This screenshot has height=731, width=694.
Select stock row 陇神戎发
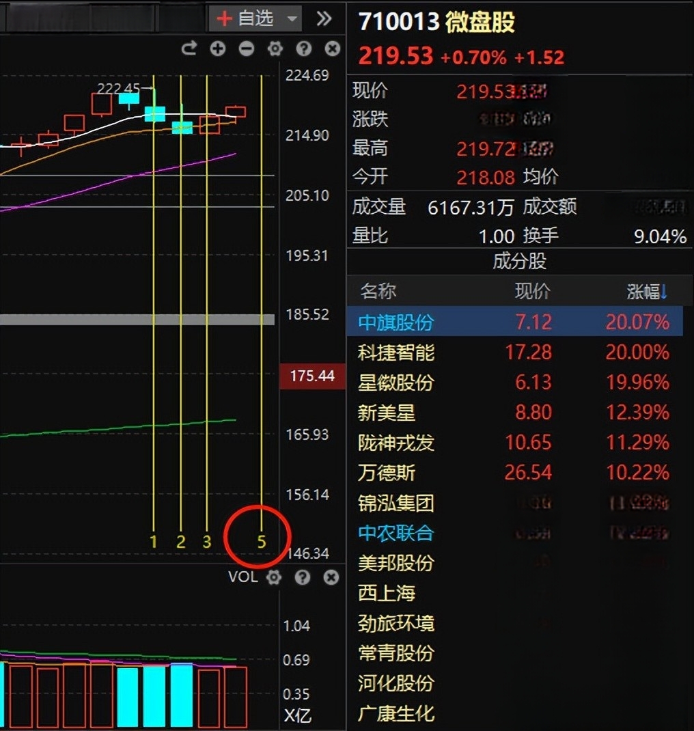[515, 443]
